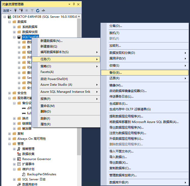Screen dimensions: 190x186
Task: Expand the 安全性 folder under server
Action: pyautogui.click(x=9, y=93)
